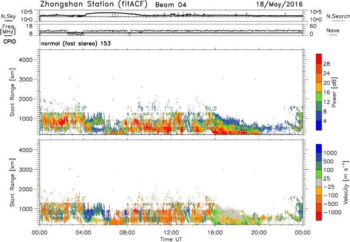
Task: Click the '100' velocity colorbar label
Action: point(329,170)
